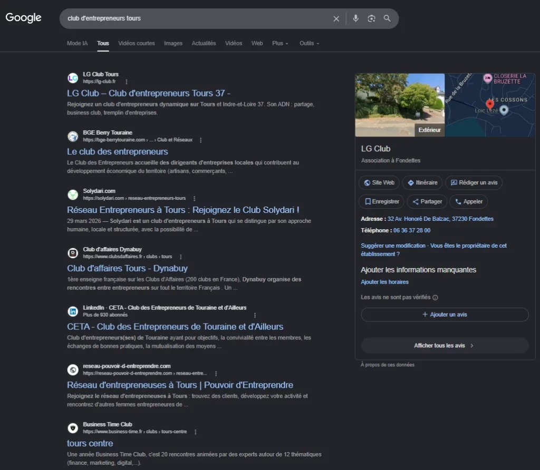
Task: Open 'Le club des entrepreneurs' result
Action: coord(118,152)
